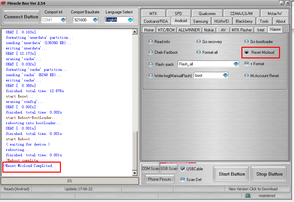Screen dimensions: 294x202
Task: Click New Version Click to Download
Action: (x=253, y=189)
